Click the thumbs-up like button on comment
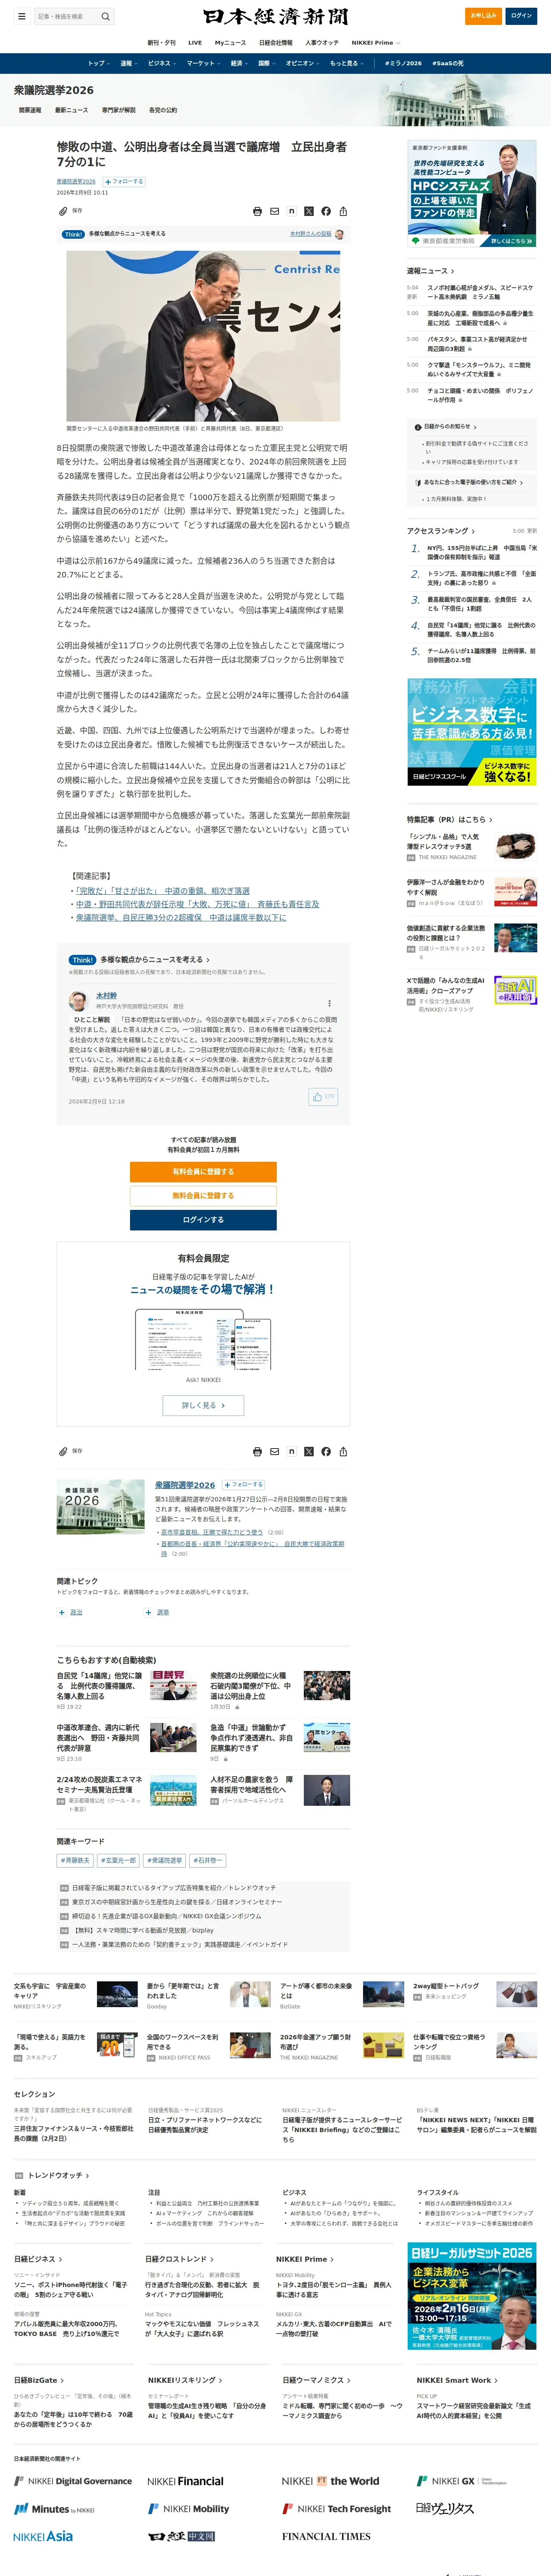 click(323, 1097)
